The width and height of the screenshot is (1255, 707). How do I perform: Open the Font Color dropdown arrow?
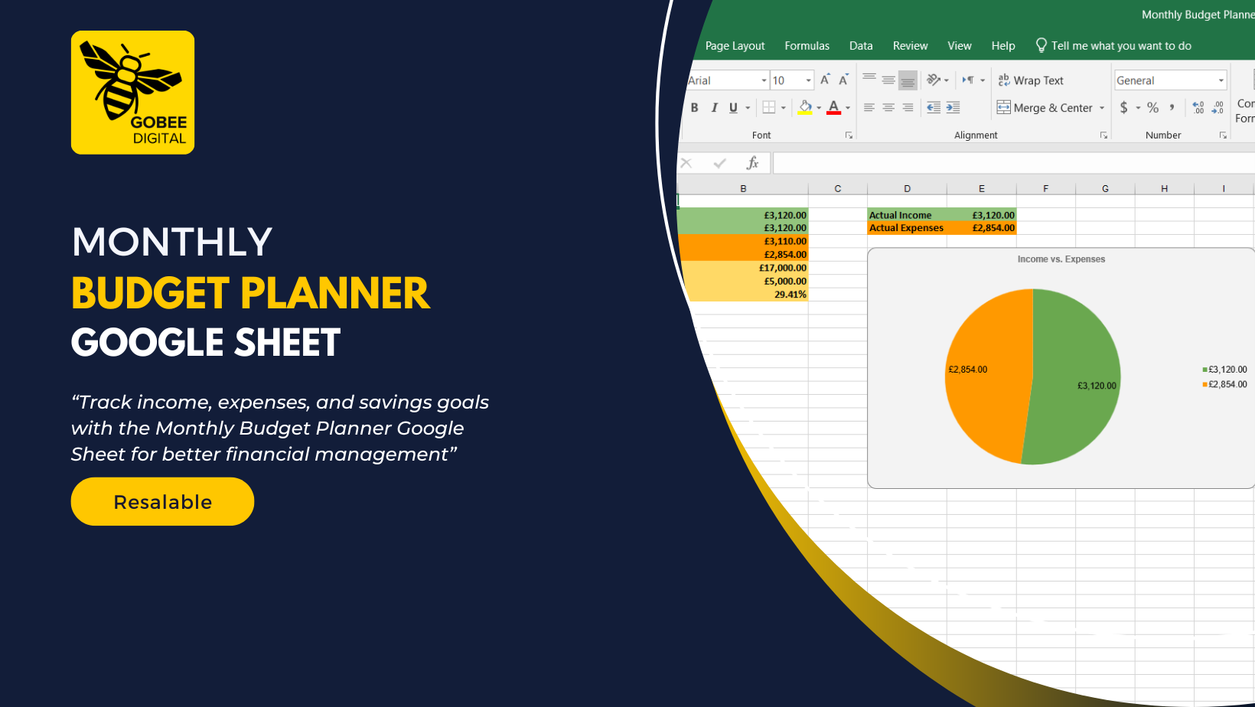tap(848, 108)
